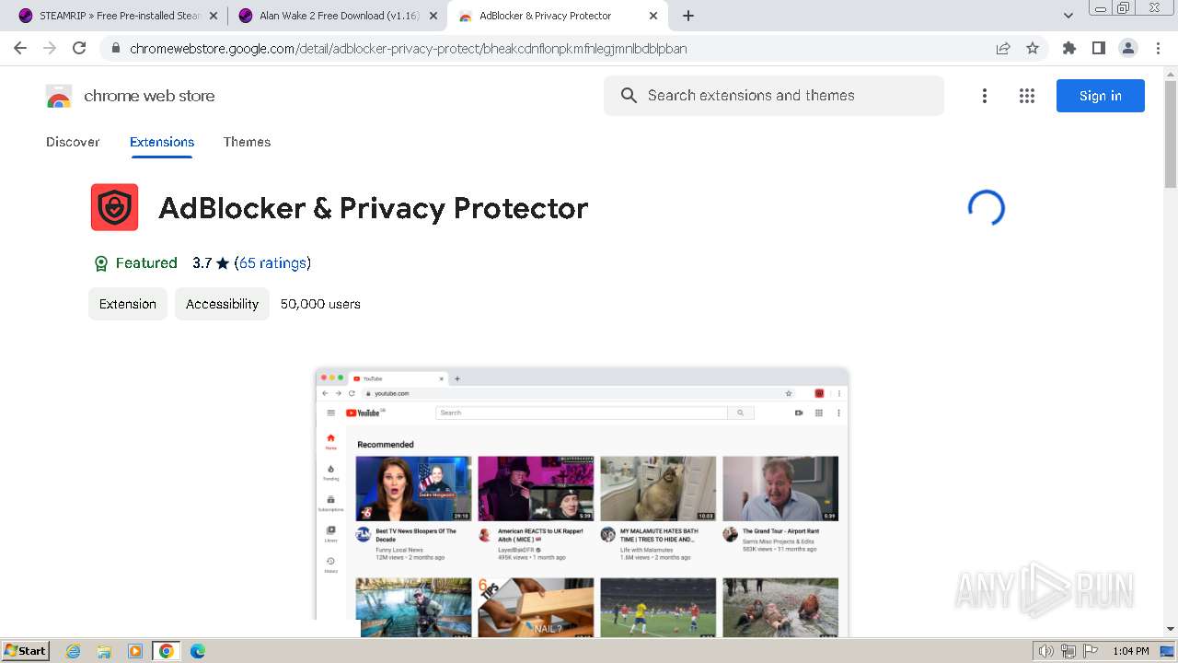Click the Accessibility category chip

click(222, 304)
